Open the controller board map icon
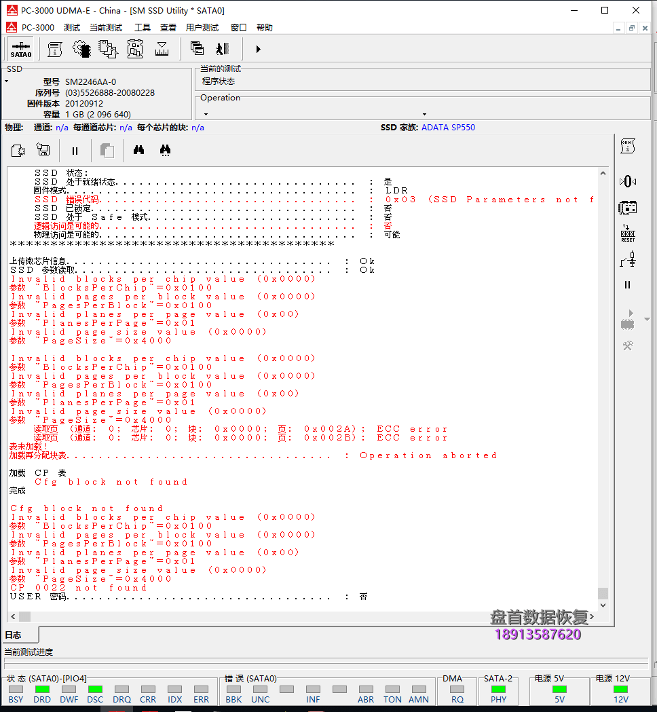Viewport: 657px width, 712px height. tap(135, 49)
